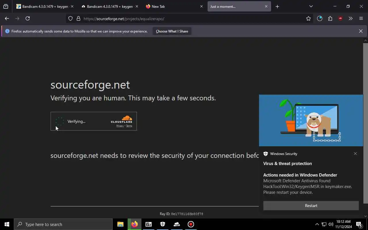Click the Ray ID text
Image resolution: width=368 pixels, height=230 pixels.
[x=181, y=214]
